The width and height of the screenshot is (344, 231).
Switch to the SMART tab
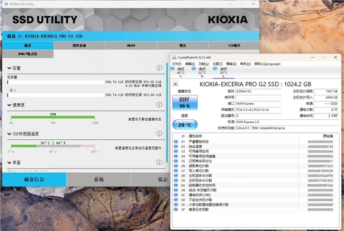pyautogui.click(x=131, y=46)
